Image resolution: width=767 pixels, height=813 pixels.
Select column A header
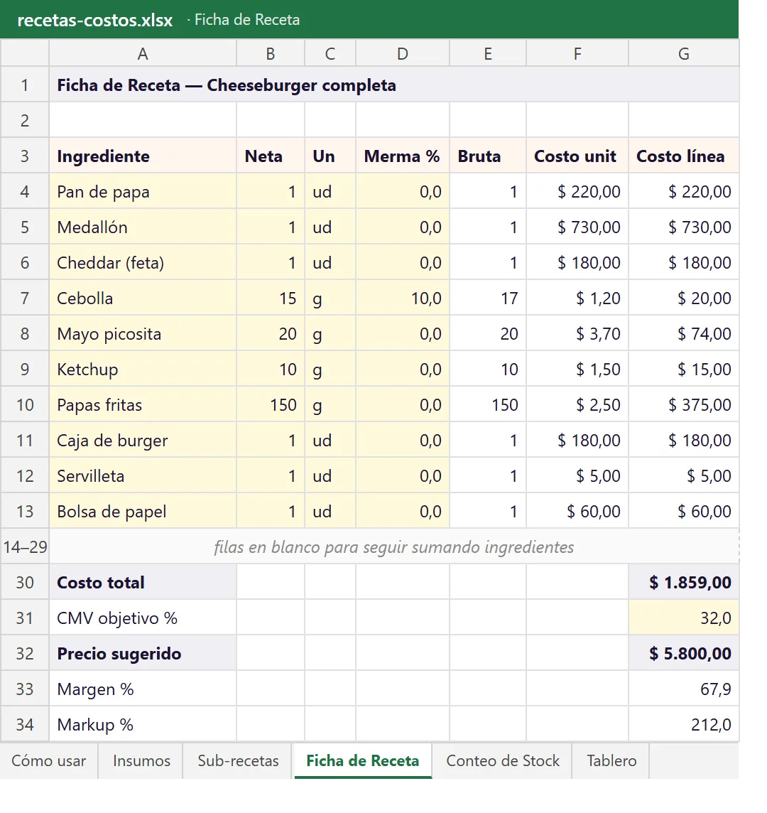143,53
